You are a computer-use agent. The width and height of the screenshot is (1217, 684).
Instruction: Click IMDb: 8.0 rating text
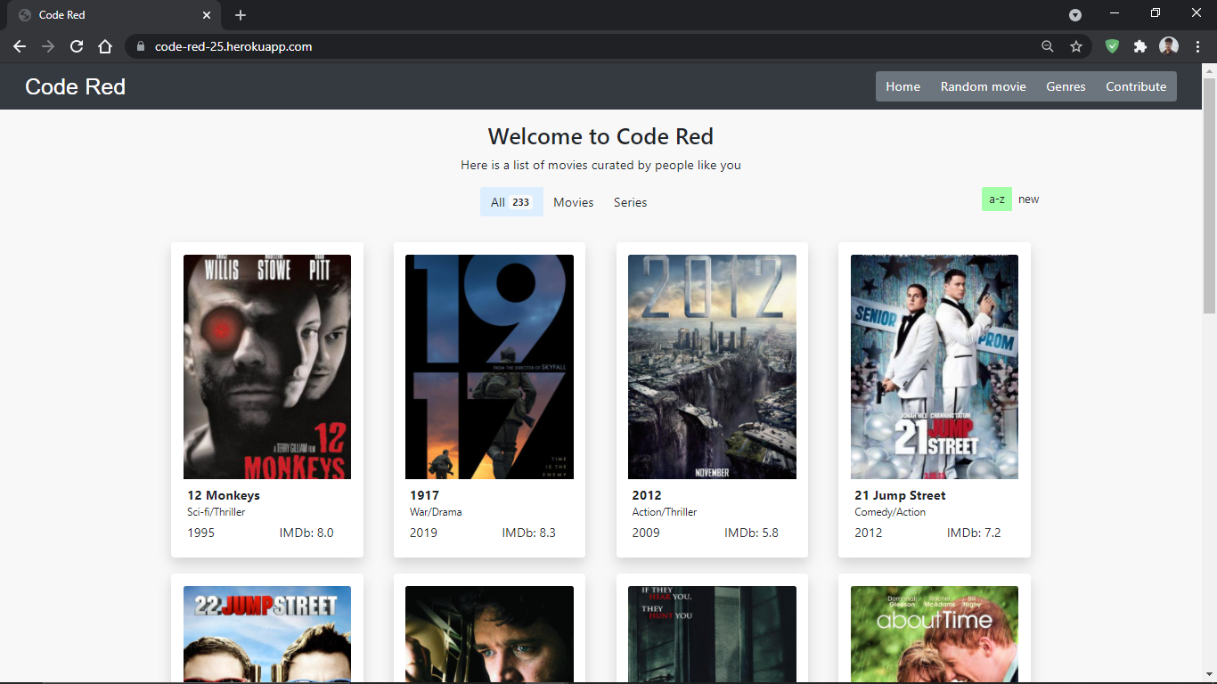tap(306, 533)
